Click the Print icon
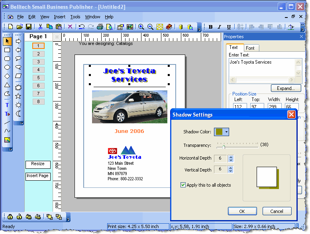The image size is (310, 234). (100, 27)
